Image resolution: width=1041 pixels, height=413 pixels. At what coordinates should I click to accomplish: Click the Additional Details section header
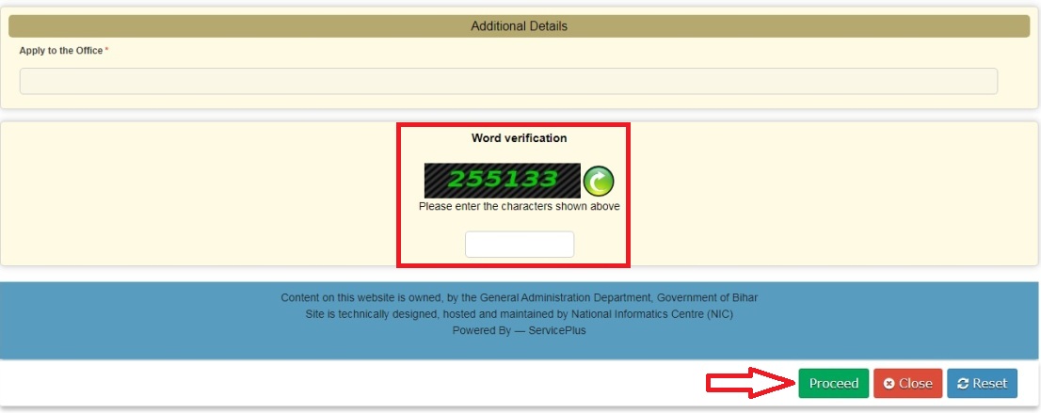520,26
